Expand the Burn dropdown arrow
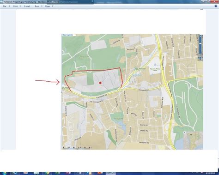 click(42, 6)
